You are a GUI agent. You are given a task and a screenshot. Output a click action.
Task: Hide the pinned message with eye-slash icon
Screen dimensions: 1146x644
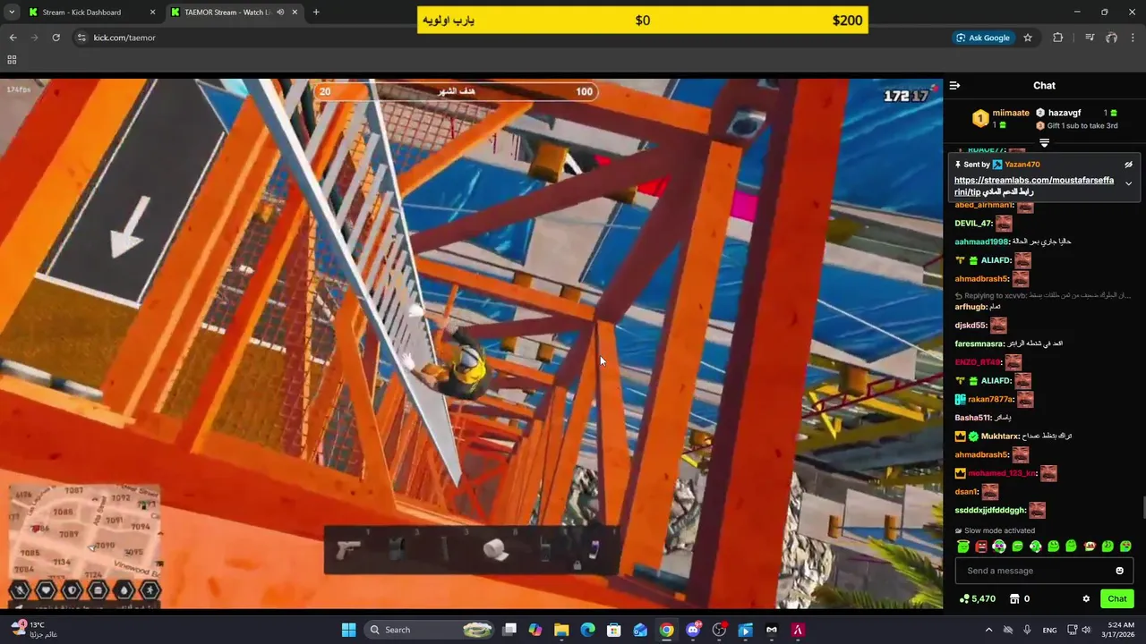pyautogui.click(x=1128, y=165)
